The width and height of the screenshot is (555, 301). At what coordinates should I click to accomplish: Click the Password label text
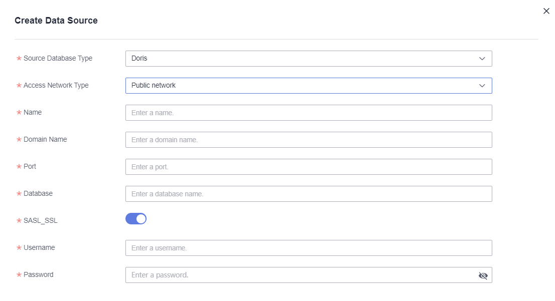coord(38,274)
